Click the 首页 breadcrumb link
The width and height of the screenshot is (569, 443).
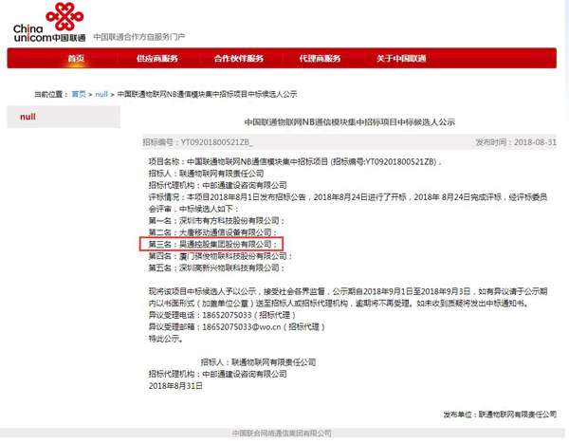tap(79, 95)
